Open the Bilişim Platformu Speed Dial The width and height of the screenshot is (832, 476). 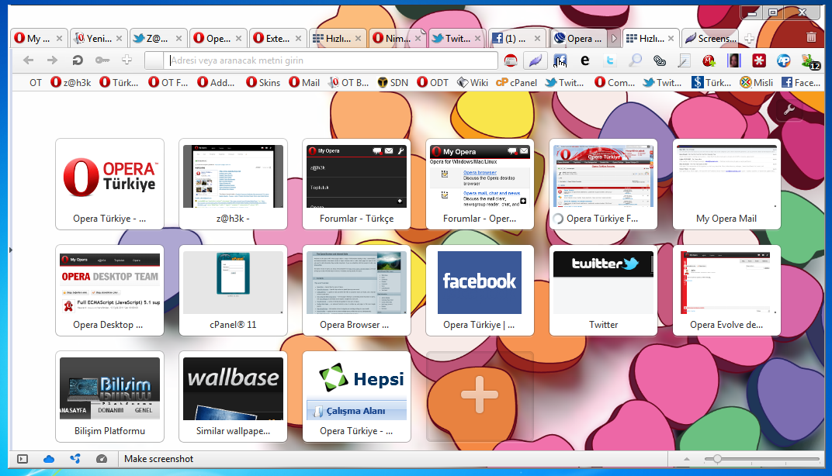110,396
